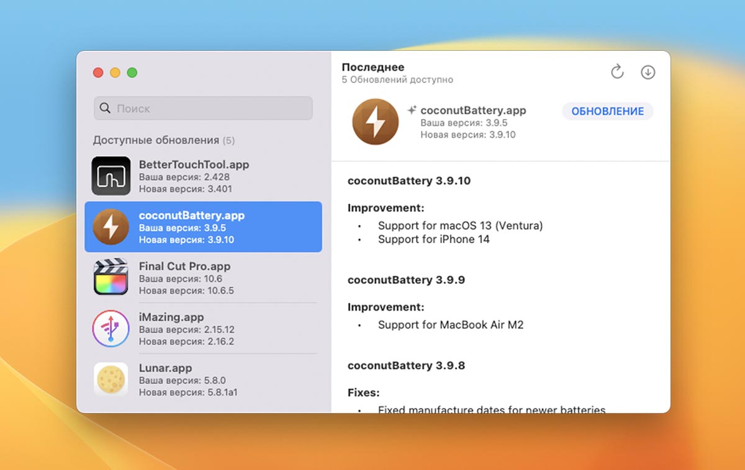Viewport: 745px width, 470px height.
Task: Select BetterTouchTool.app in the updates list
Action: click(203, 176)
